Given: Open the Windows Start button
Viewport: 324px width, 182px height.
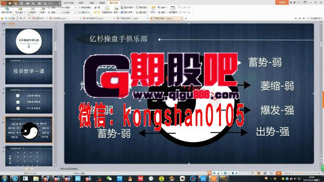Looking at the screenshot, I should 5,179.
